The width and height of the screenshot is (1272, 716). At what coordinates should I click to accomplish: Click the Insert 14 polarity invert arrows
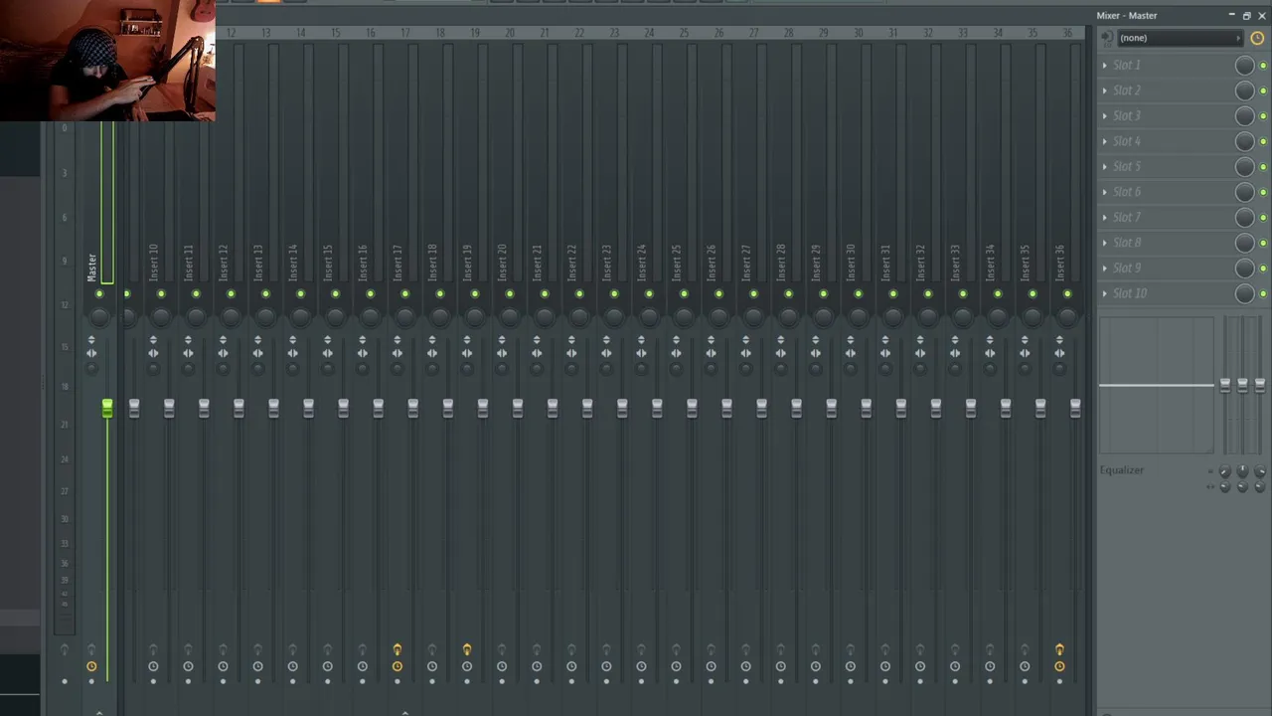tap(292, 341)
